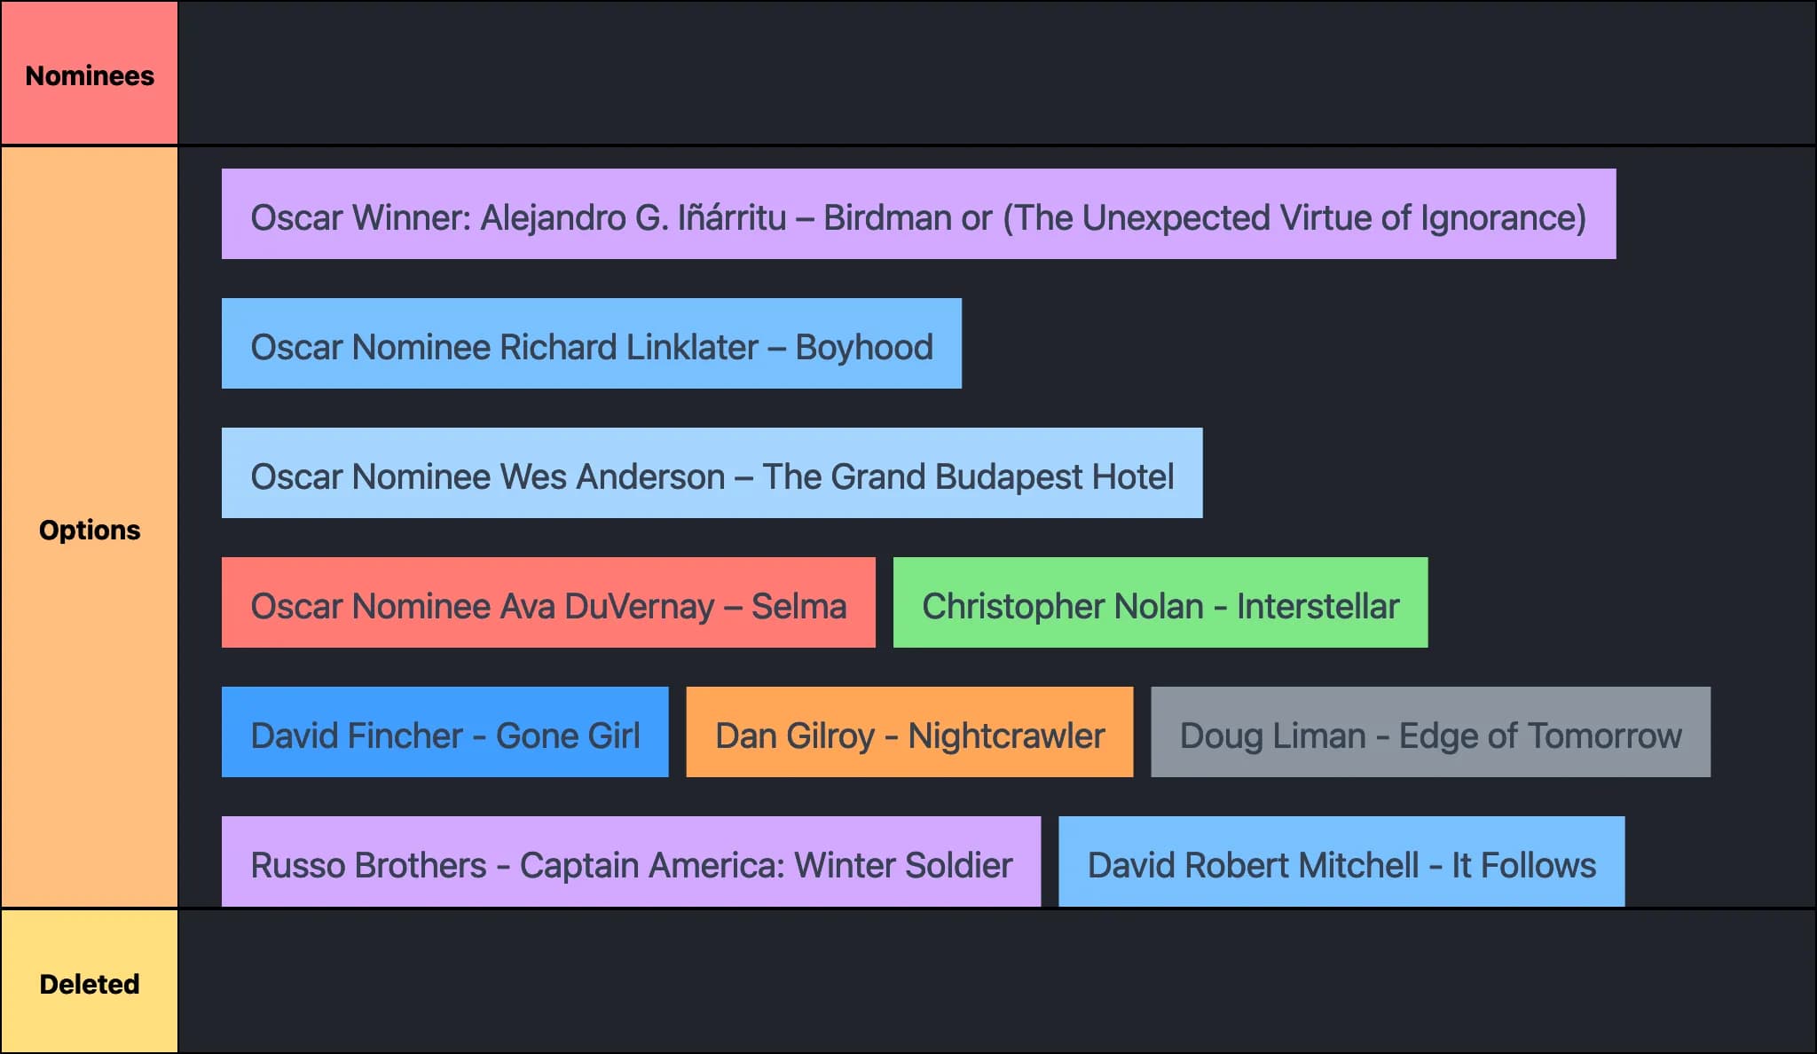
Task: Click the empty Nominees row drop area
Action: [995, 73]
